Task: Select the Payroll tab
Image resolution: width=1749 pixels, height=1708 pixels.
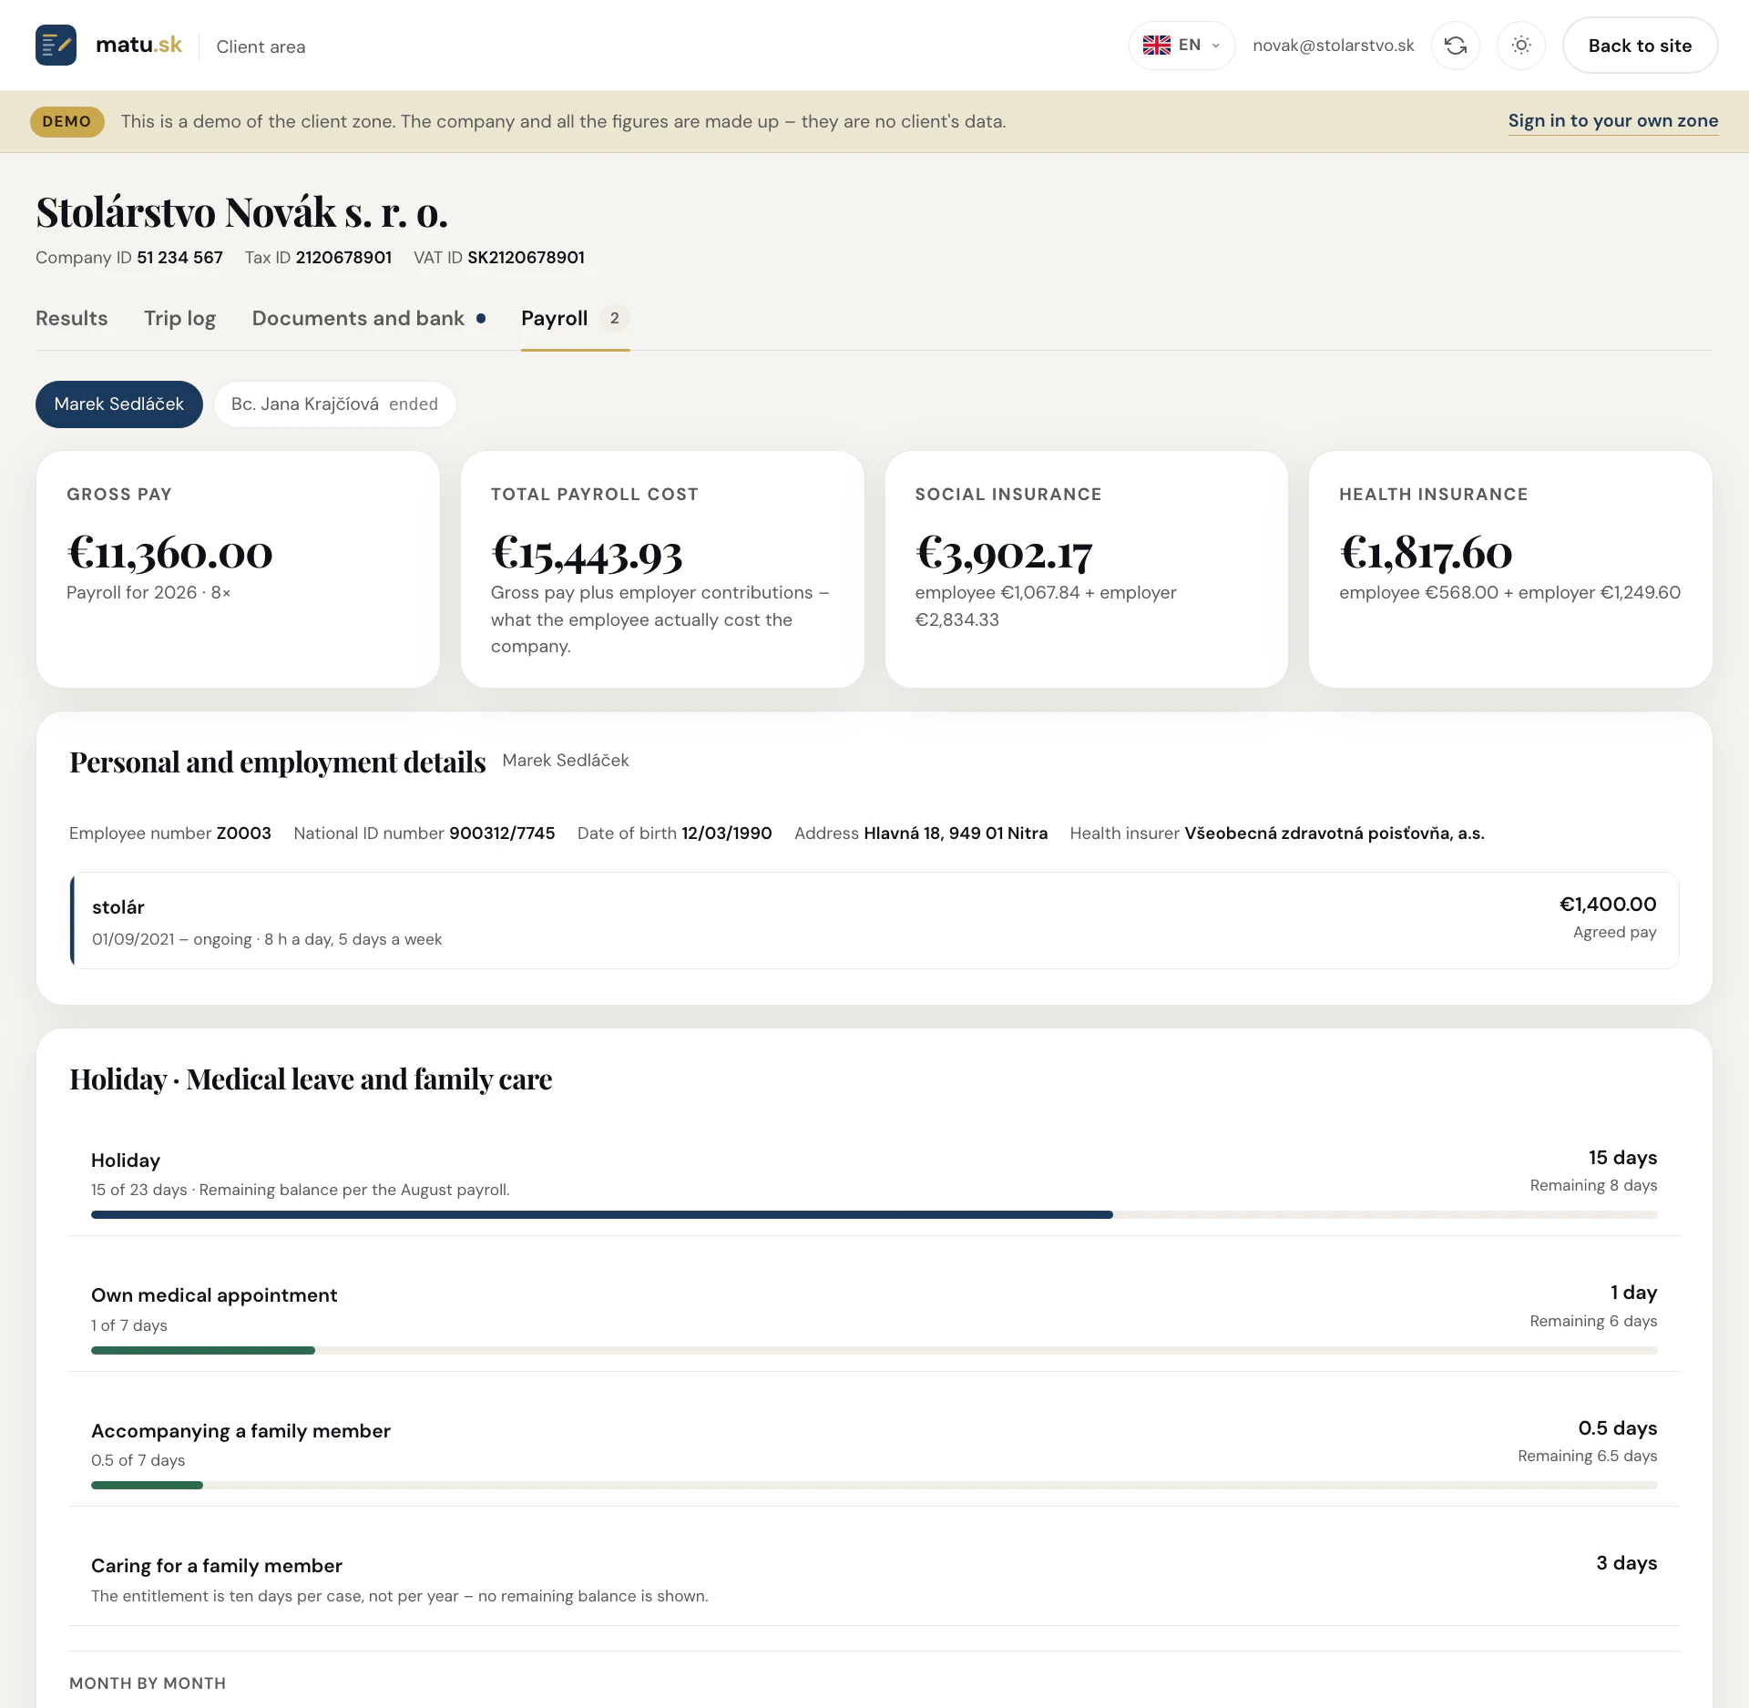Action: coord(575,319)
